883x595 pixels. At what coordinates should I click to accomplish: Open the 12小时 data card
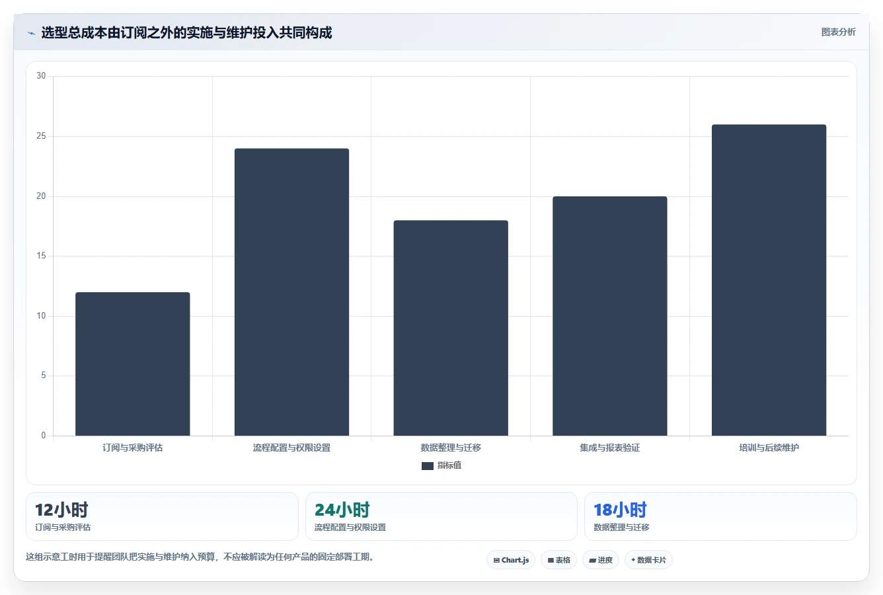(x=162, y=516)
